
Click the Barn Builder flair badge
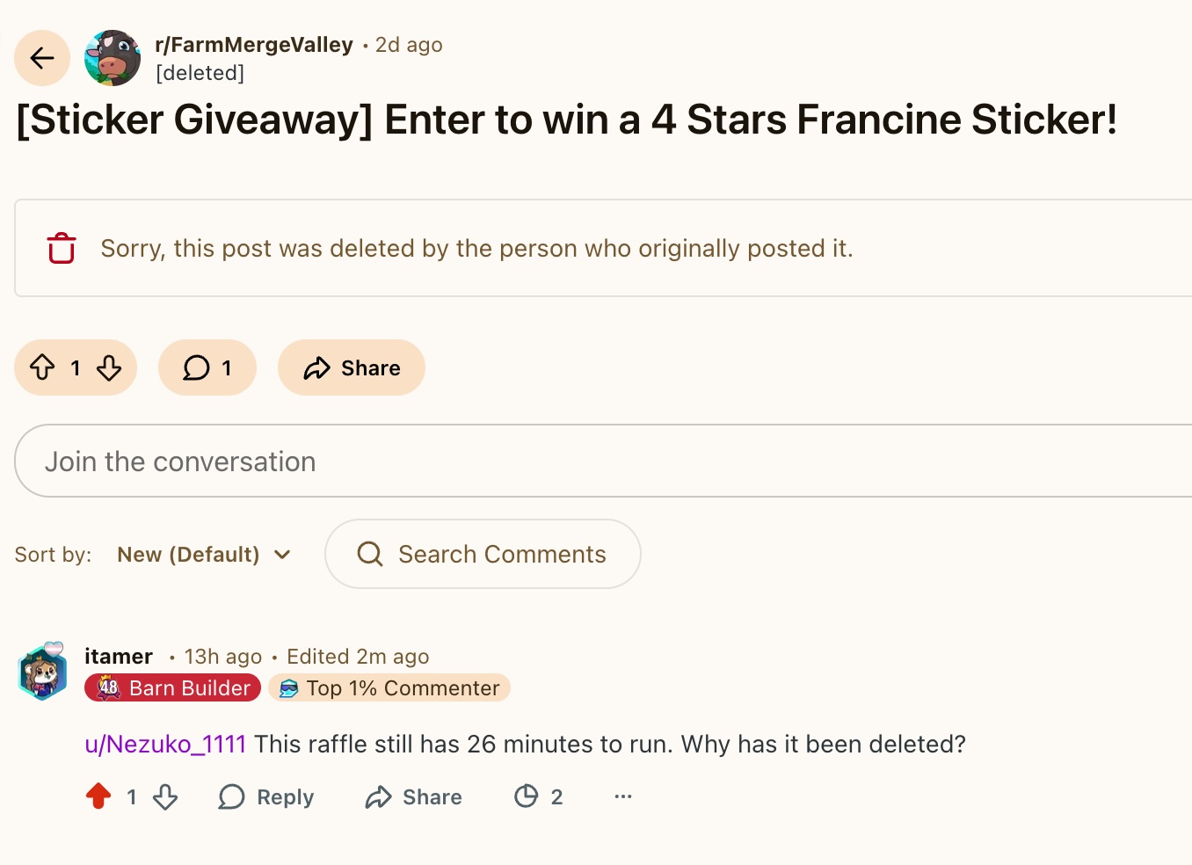pos(173,688)
